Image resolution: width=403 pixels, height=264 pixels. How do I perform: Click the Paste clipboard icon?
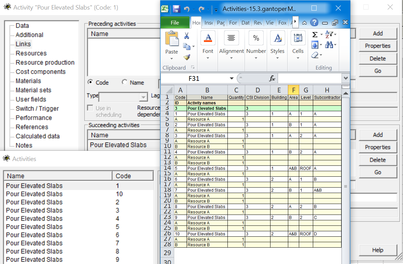point(172,39)
